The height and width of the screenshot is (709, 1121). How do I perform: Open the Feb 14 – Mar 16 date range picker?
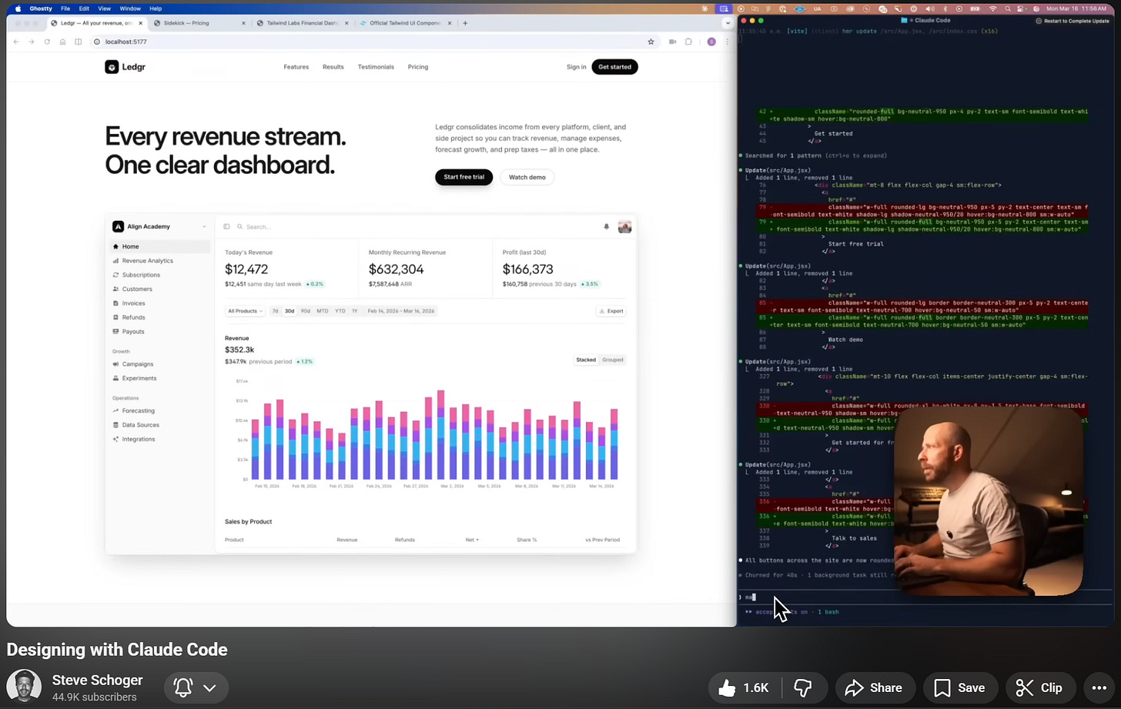[x=401, y=311]
